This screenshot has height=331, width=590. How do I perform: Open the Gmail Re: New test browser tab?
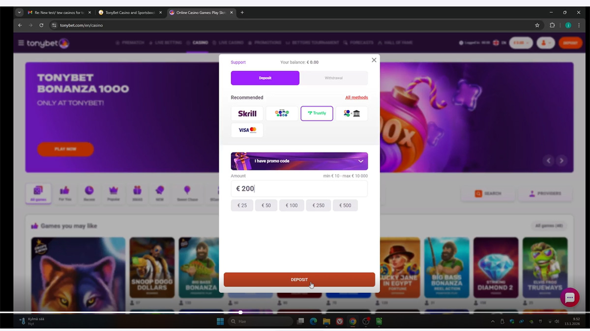click(56, 13)
